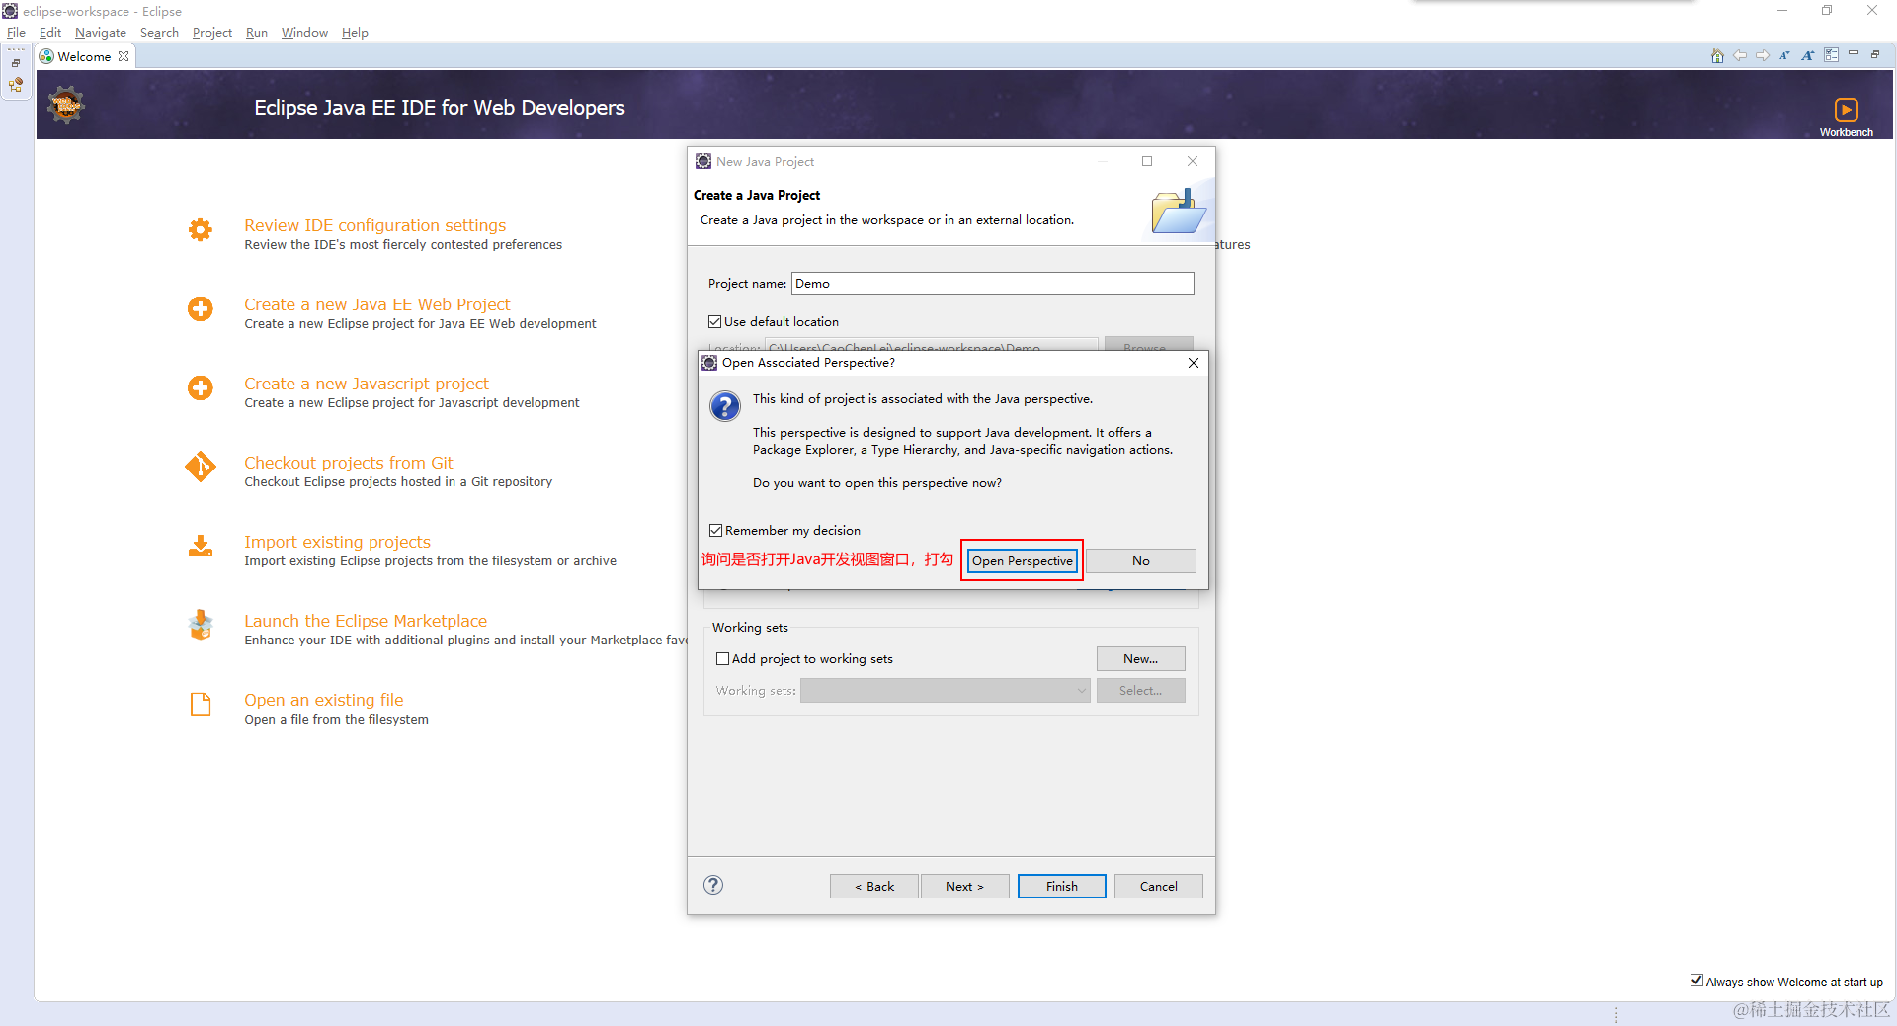Open Review IDE configuration settings link
The image size is (1897, 1026).
pyautogui.click(x=375, y=225)
